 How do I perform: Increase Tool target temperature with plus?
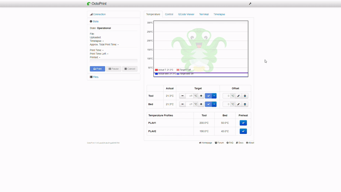(201, 96)
